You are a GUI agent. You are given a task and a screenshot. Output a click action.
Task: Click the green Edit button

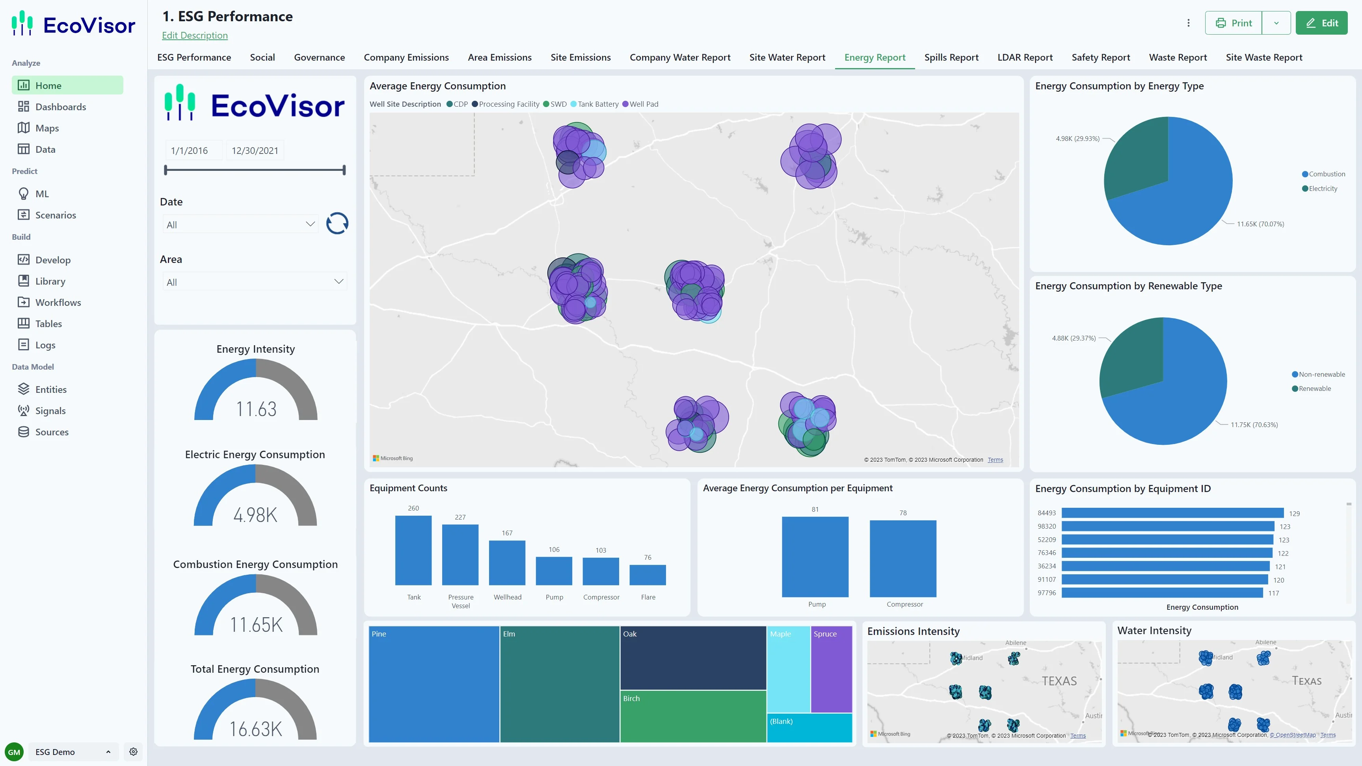[x=1321, y=23]
